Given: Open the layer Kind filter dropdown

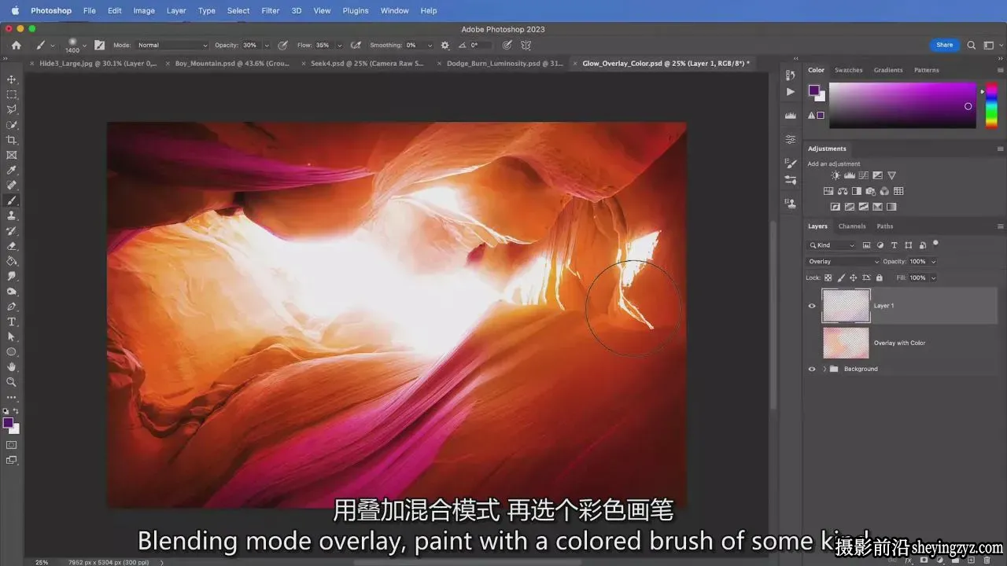Looking at the screenshot, I should (832, 245).
